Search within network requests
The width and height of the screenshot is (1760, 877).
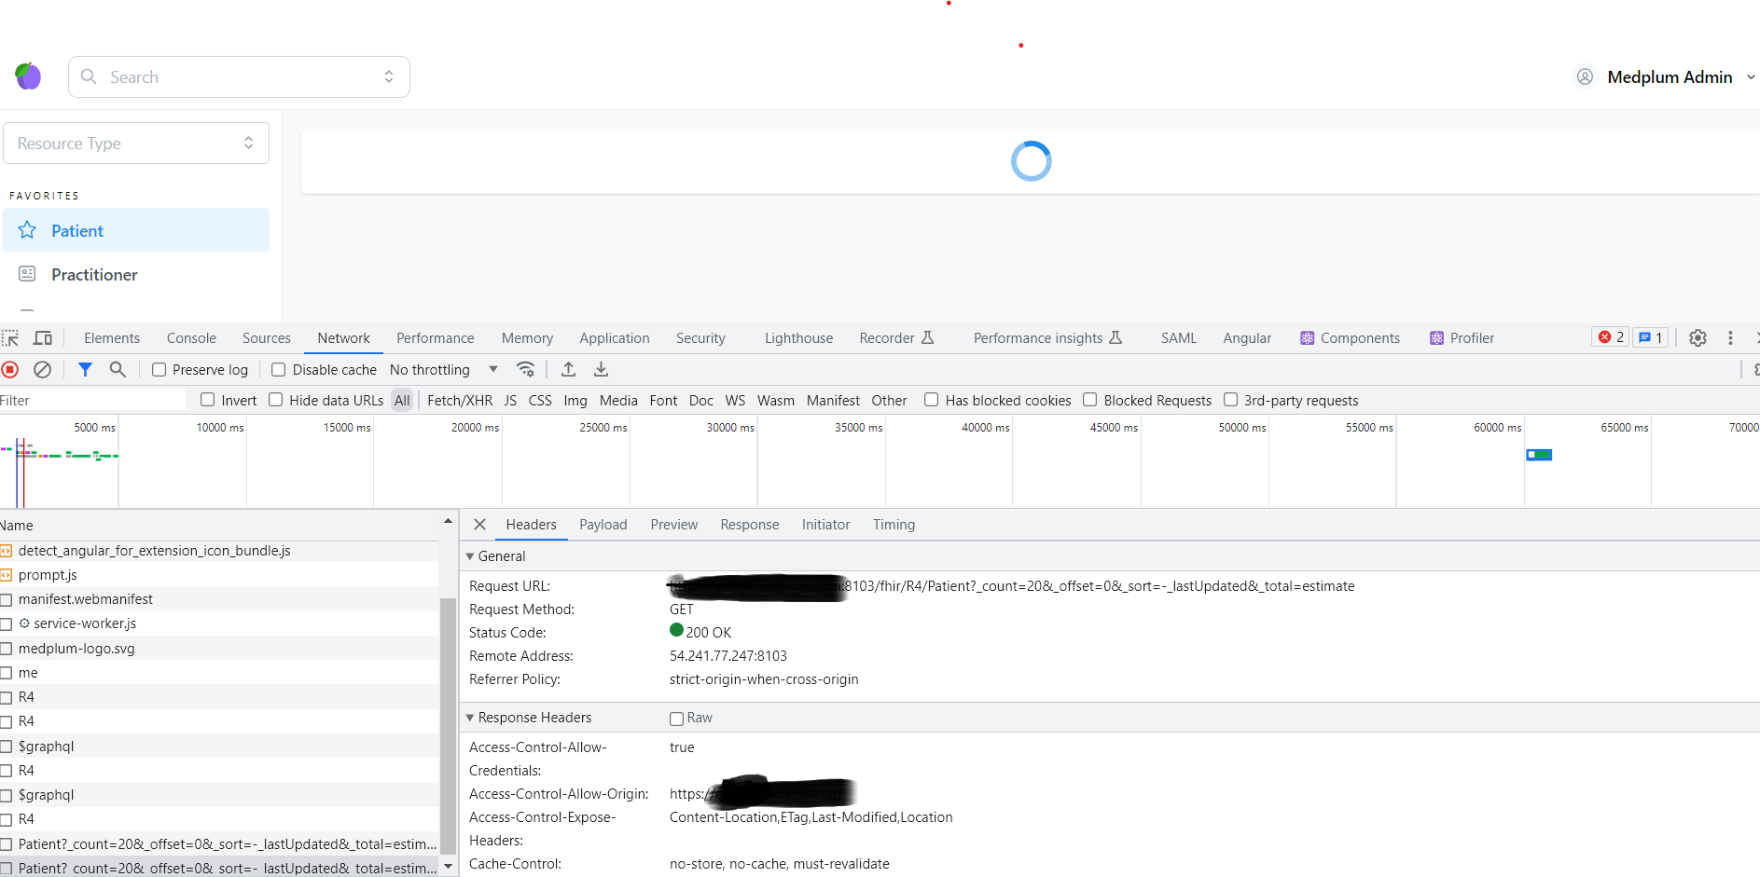point(117,369)
